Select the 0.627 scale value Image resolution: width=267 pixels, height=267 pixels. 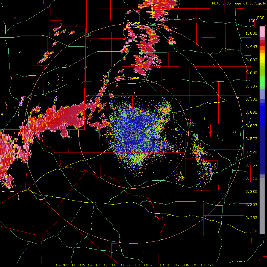coord(251,126)
